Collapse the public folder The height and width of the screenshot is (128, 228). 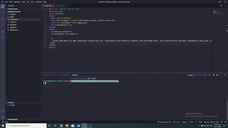click(23, 17)
